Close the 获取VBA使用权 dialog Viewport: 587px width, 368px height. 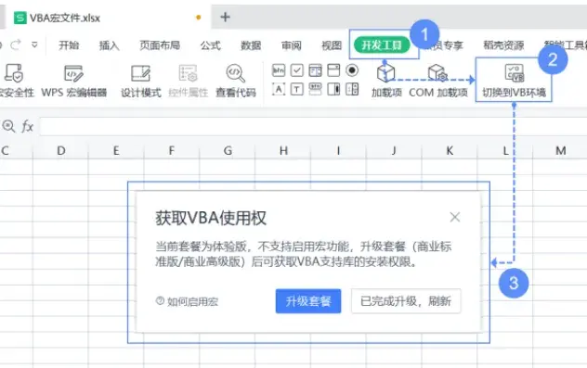pyautogui.click(x=455, y=217)
